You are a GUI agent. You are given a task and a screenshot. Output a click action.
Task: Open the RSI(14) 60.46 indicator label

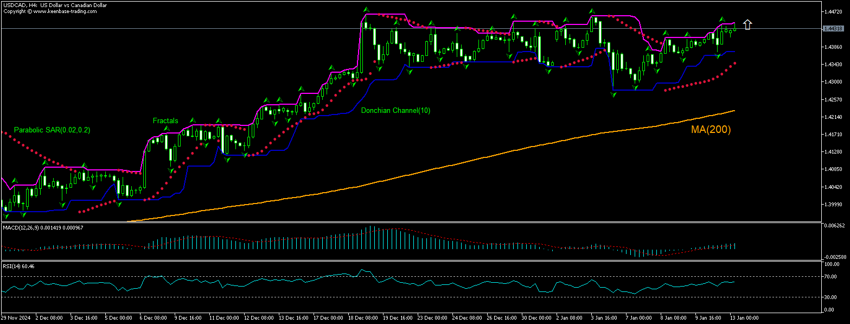[x=17, y=266]
